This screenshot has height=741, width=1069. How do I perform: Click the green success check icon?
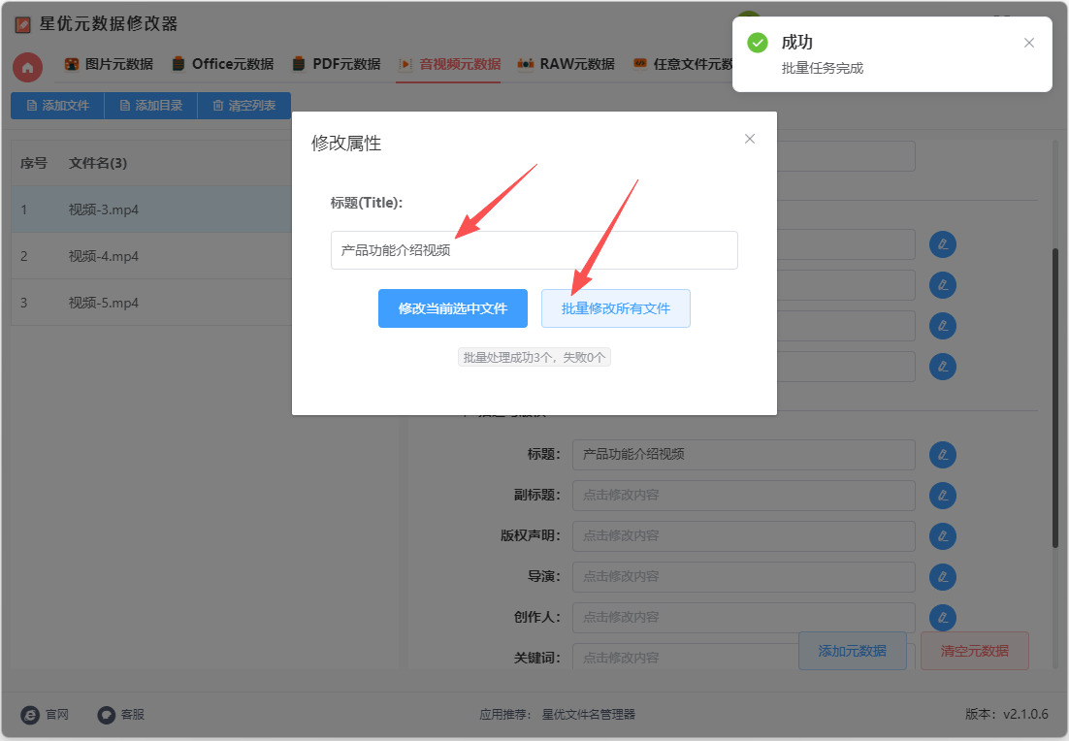pos(758,43)
